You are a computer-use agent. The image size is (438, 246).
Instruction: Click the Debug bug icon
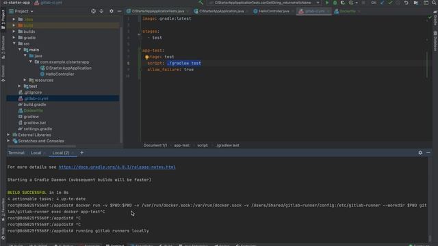pyautogui.click(x=335, y=3)
